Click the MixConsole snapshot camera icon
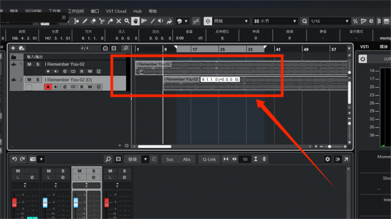This screenshot has height=219, width=391. 33,159
